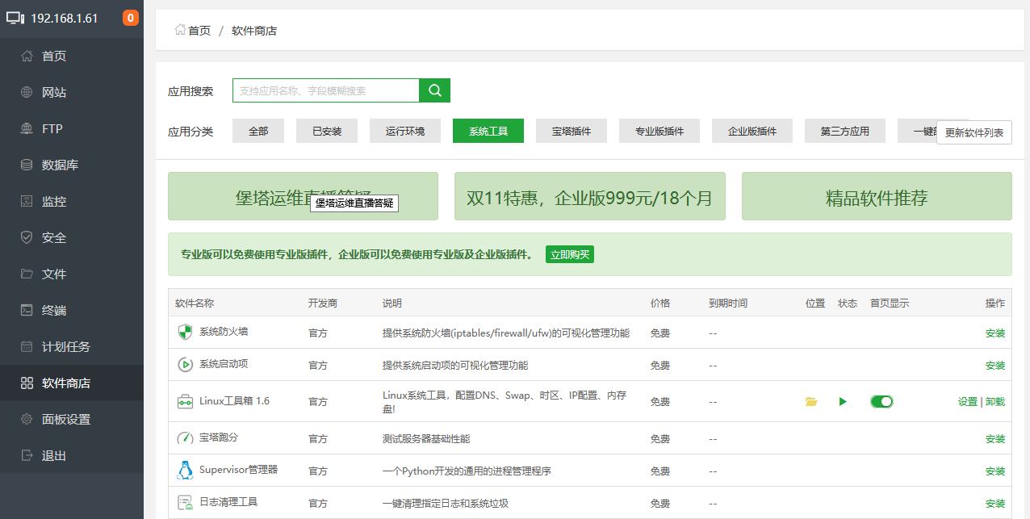Open the 监控 sidebar icon
This screenshot has height=519, width=1030.
pyautogui.click(x=51, y=200)
